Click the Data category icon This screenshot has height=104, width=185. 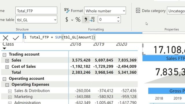pyautogui.click(x=138, y=10)
